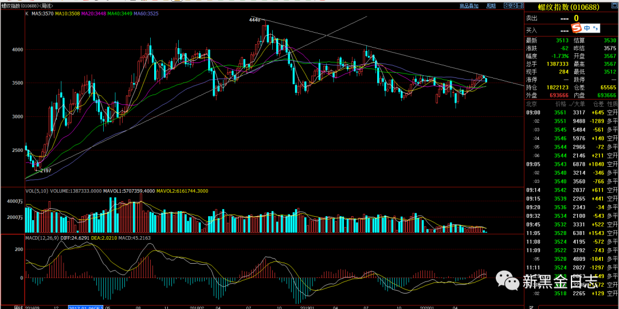Toggle the 中 Chinese input mode
The width and height of the screenshot is (619, 309).
[587, 28]
